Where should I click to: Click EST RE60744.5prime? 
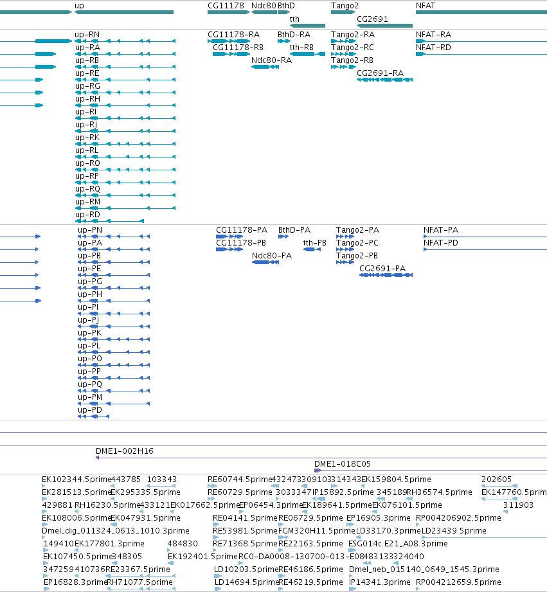240,480
